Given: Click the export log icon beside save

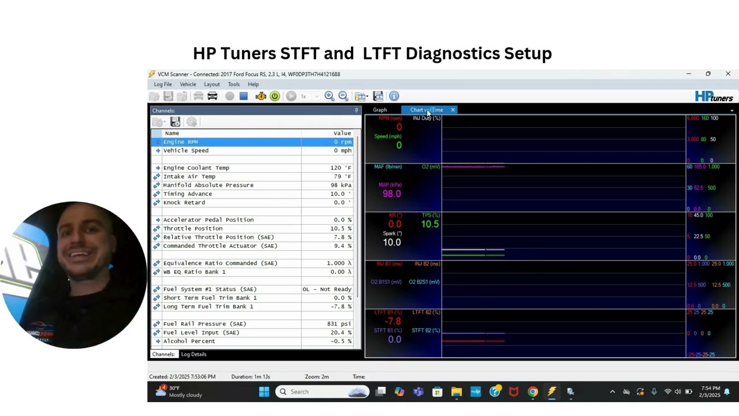Looking at the screenshot, I should [x=182, y=96].
